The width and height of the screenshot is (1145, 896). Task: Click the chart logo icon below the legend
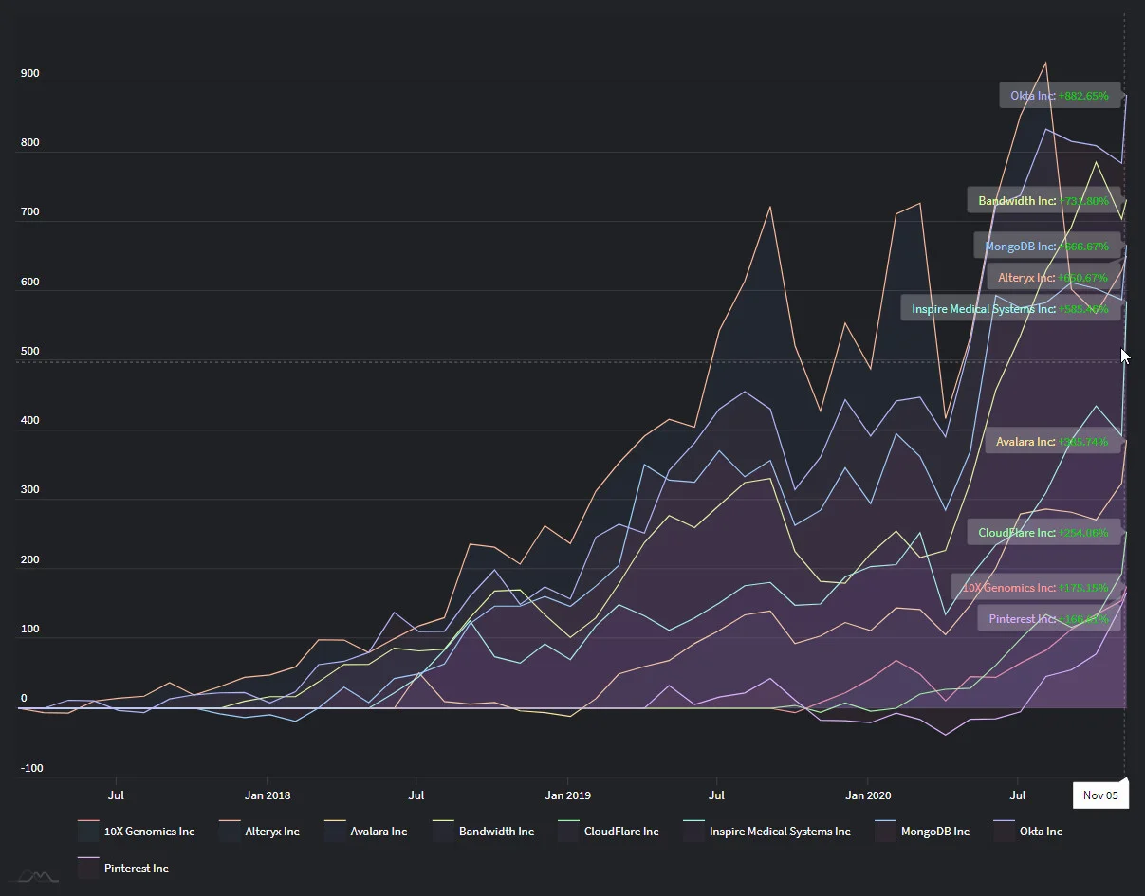[39, 876]
